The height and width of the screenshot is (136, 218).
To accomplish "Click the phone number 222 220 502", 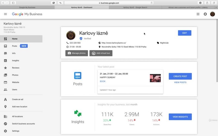I will (75, 43).
